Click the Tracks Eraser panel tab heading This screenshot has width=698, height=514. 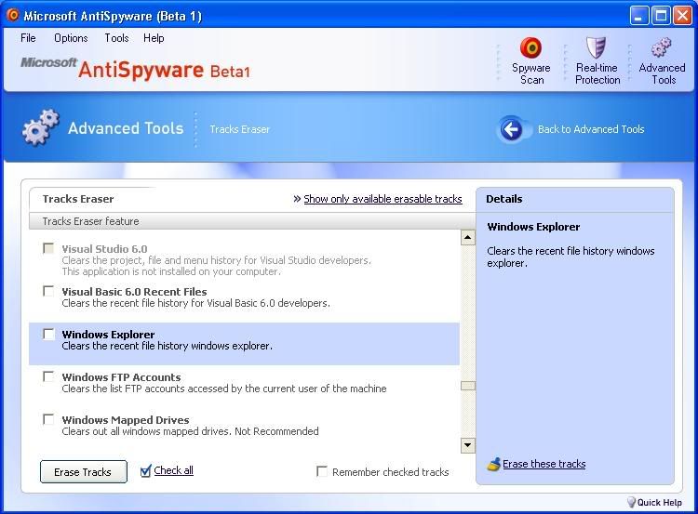[x=78, y=199]
